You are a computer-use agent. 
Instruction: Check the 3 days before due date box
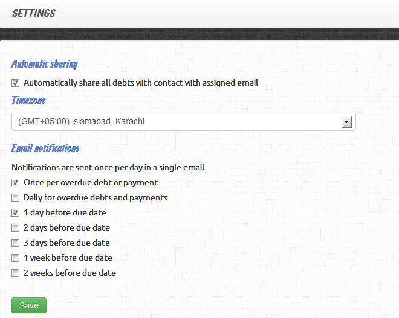click(x=16, y=243)
